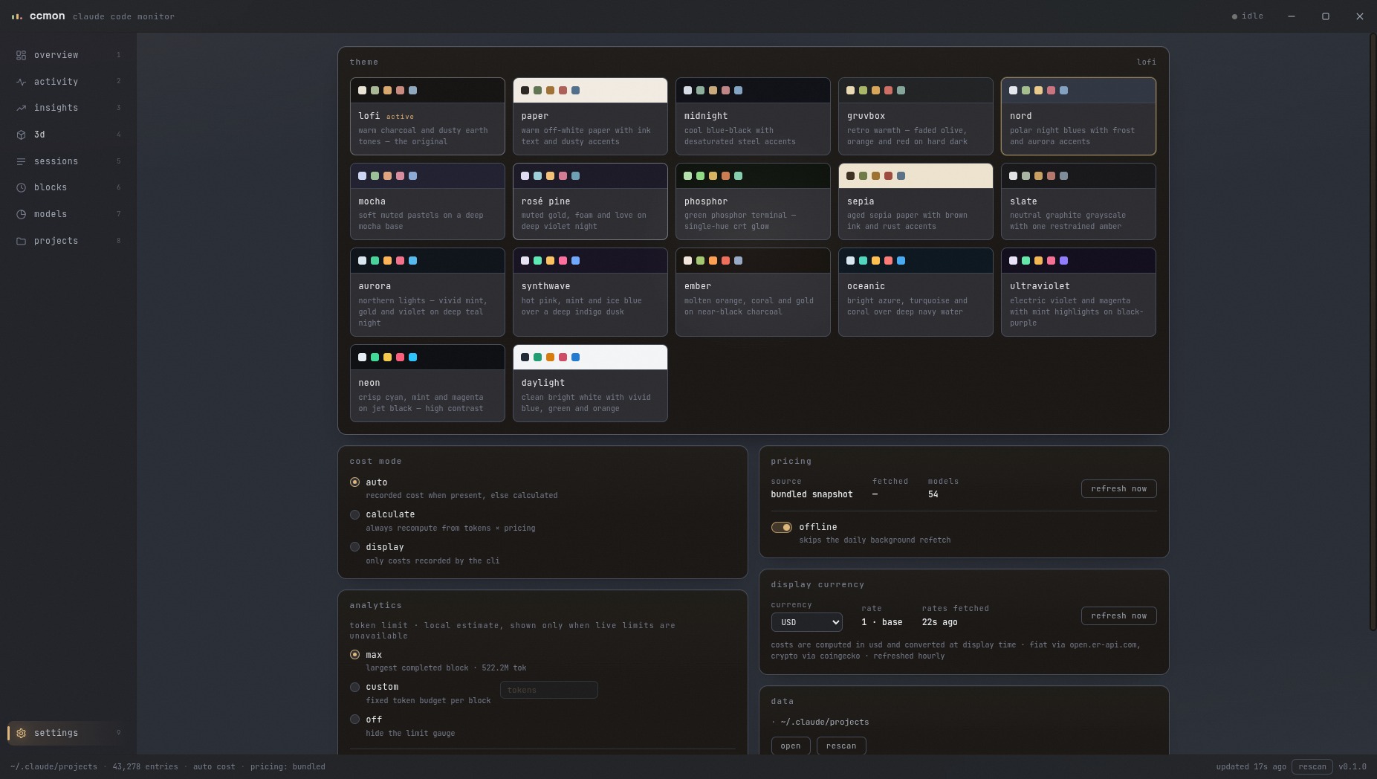Image resolution: width=1377 pixels, height=779 pixels.
Task: Click 'auto cost' in the status bar
Action: pyautogui.click(x=214, y=766)
